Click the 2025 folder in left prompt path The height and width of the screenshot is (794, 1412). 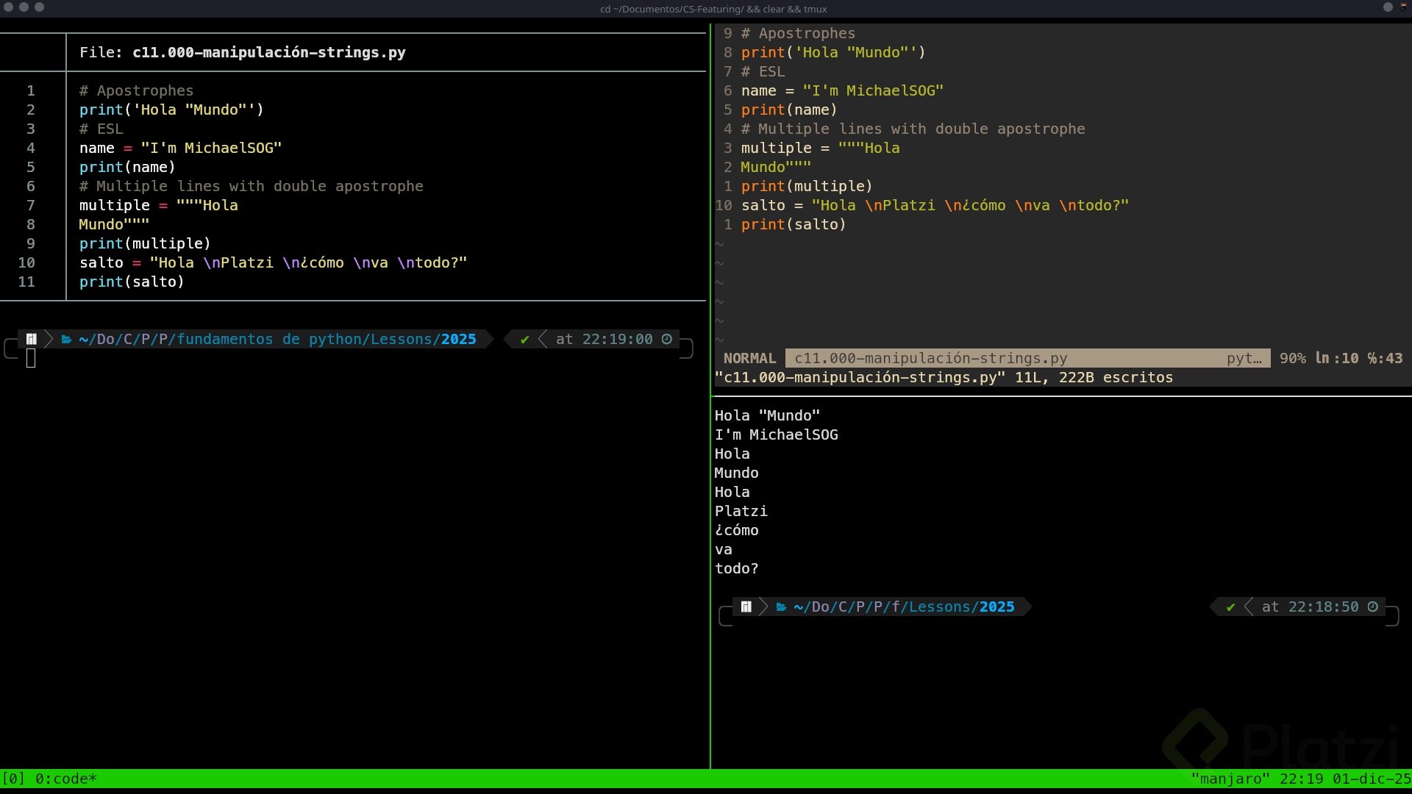(458, 339)
